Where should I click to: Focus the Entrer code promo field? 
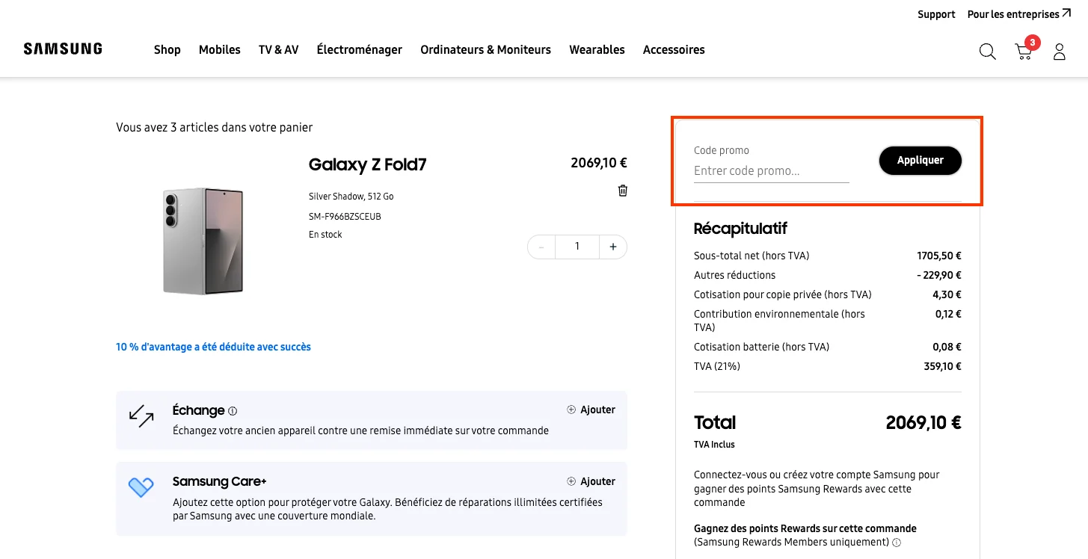click(771, 171)
